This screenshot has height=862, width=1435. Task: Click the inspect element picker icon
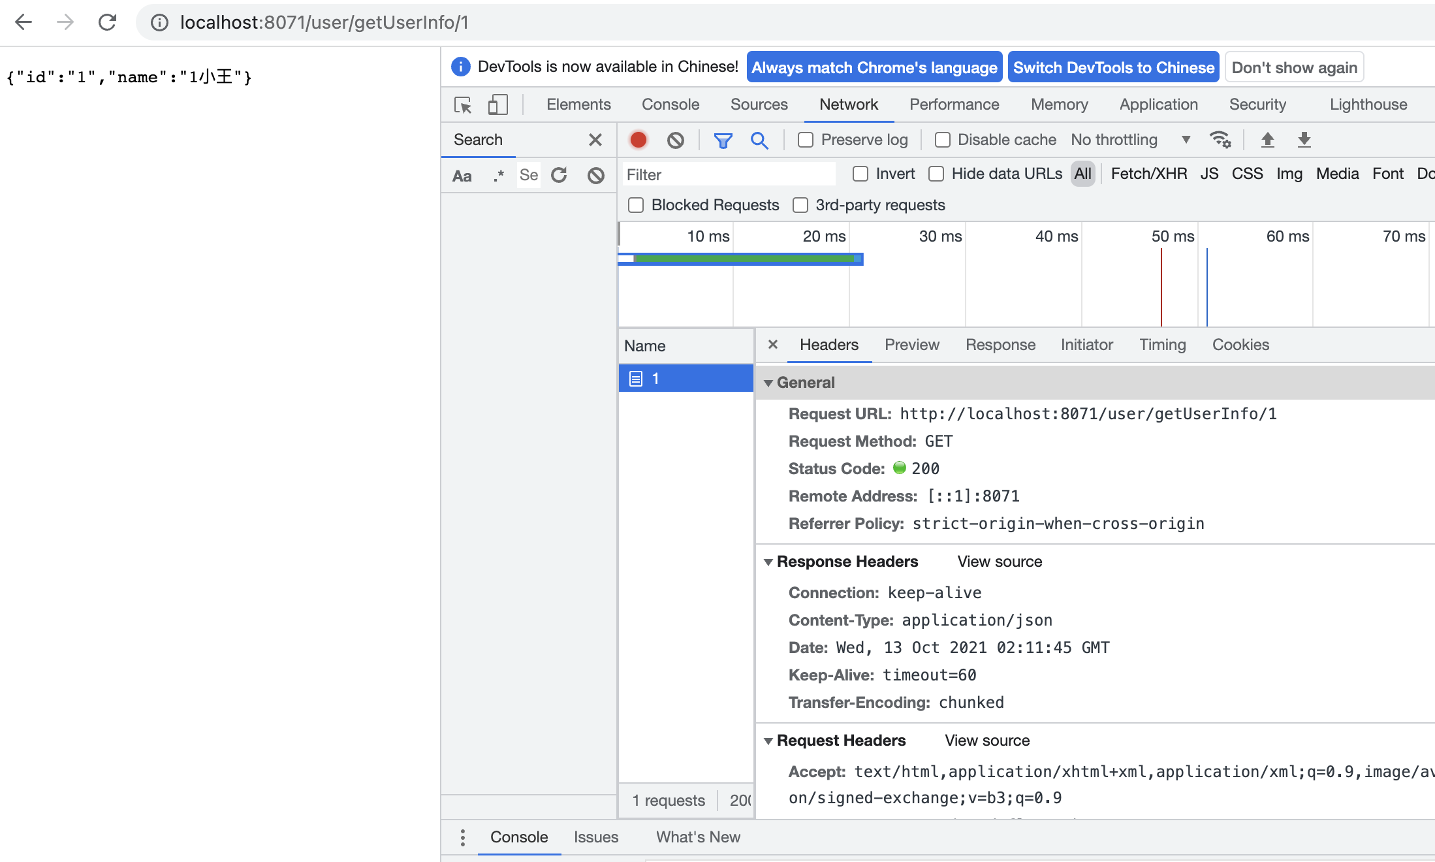pyautogui.click(x=463, y=105)
